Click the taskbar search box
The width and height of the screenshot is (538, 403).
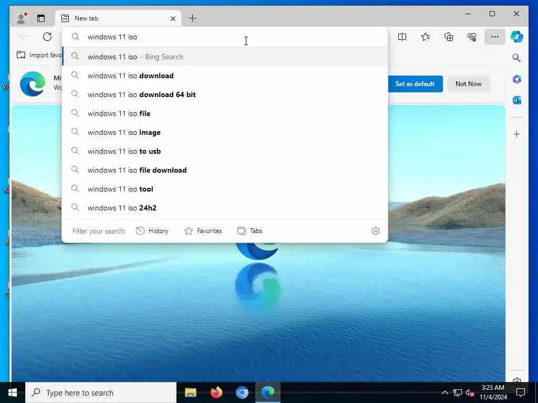click(101, 393)
